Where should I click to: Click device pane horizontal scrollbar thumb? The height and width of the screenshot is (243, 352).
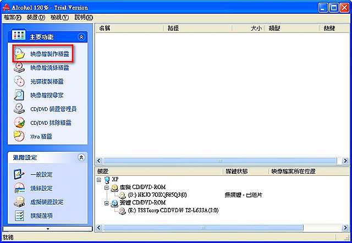tap(203, 228)
